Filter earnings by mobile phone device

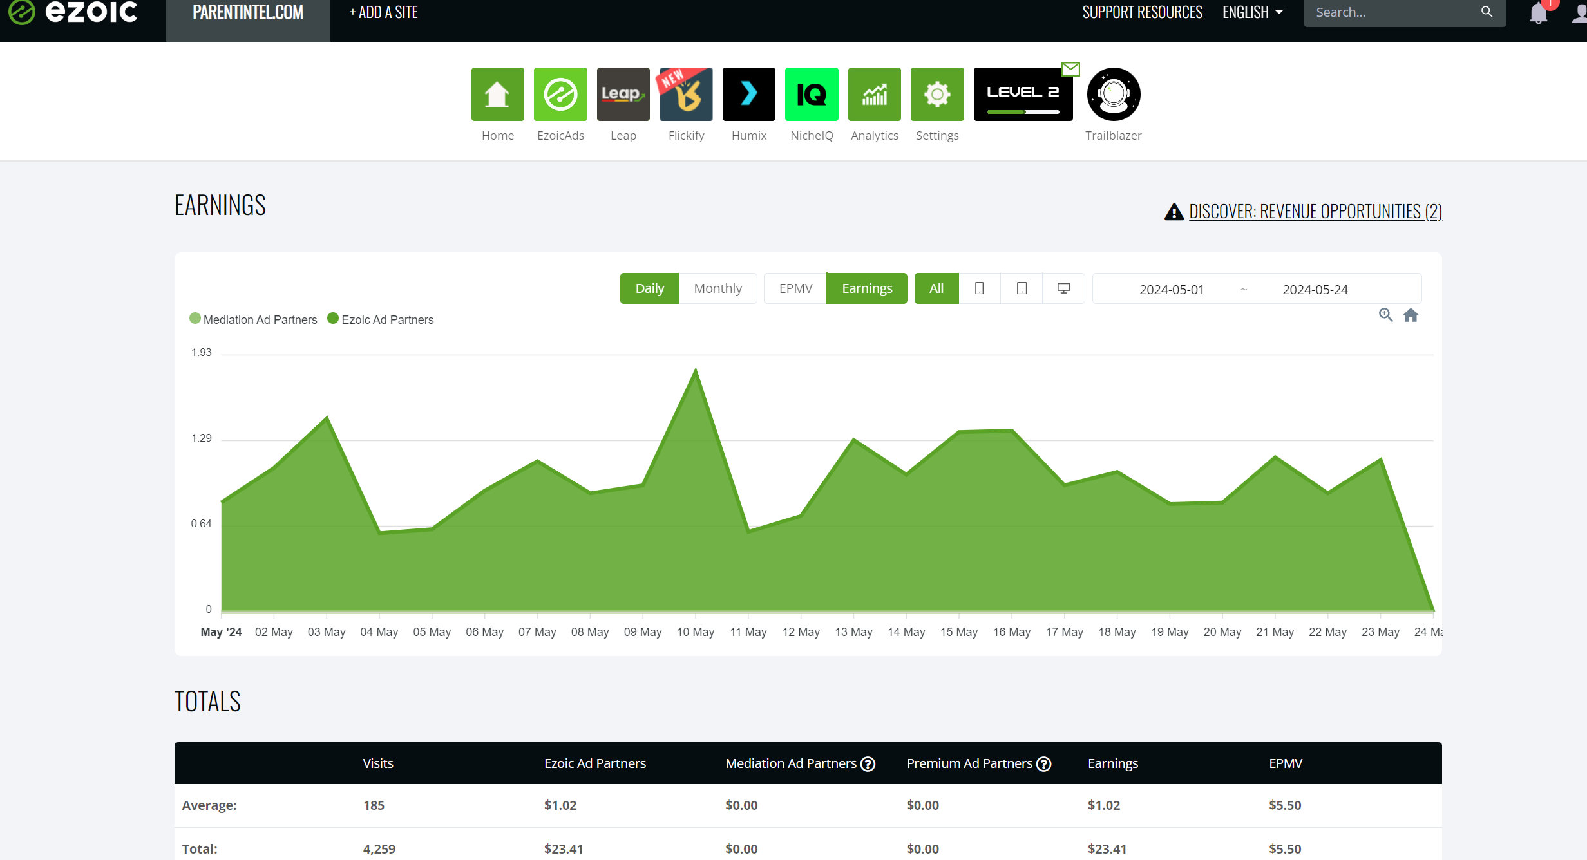[979, 288]
